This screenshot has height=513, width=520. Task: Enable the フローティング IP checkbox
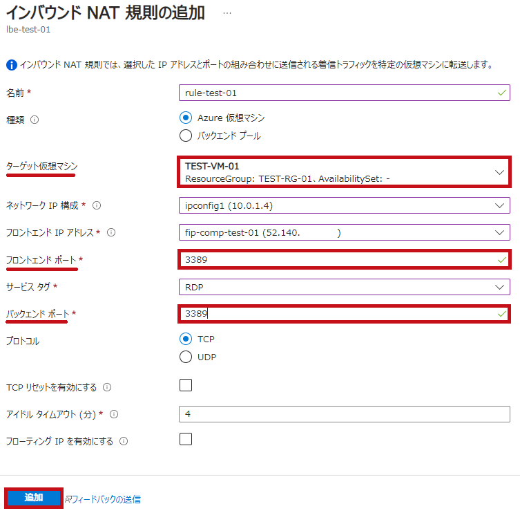(186, 439)
